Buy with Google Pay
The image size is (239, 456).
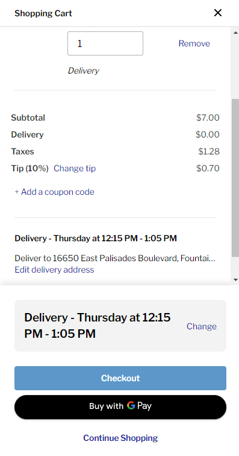(x=120, y=407)
